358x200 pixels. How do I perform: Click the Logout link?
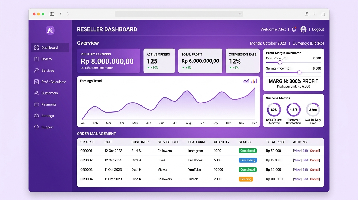point(318,29)
